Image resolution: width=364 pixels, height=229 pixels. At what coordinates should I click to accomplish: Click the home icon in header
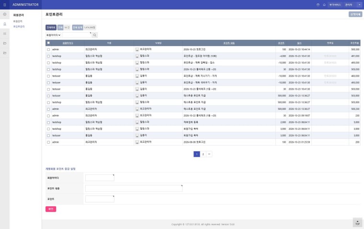click(x=324, y=5)
